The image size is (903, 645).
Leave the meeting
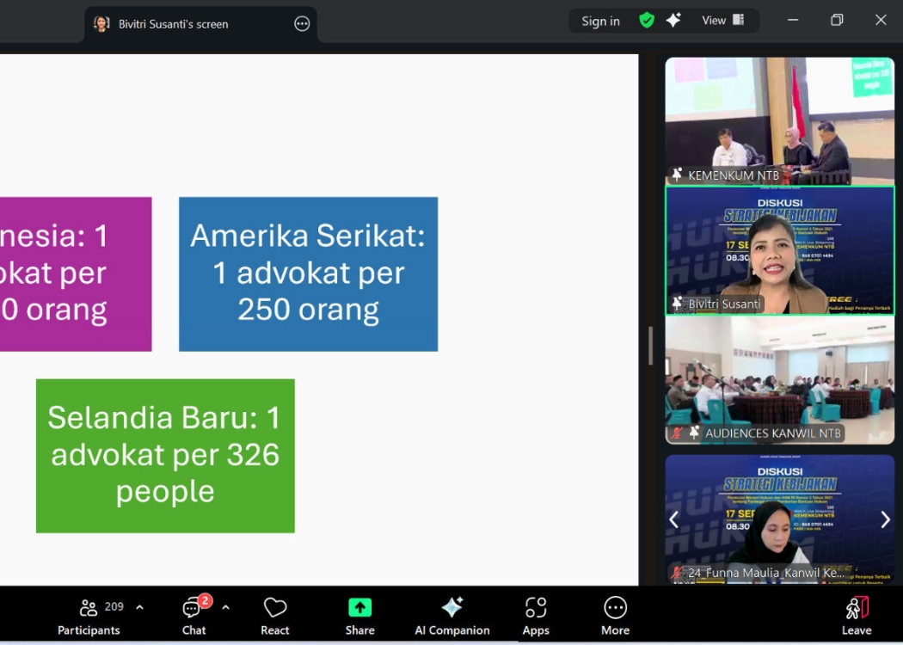click(x=856, y=616)
